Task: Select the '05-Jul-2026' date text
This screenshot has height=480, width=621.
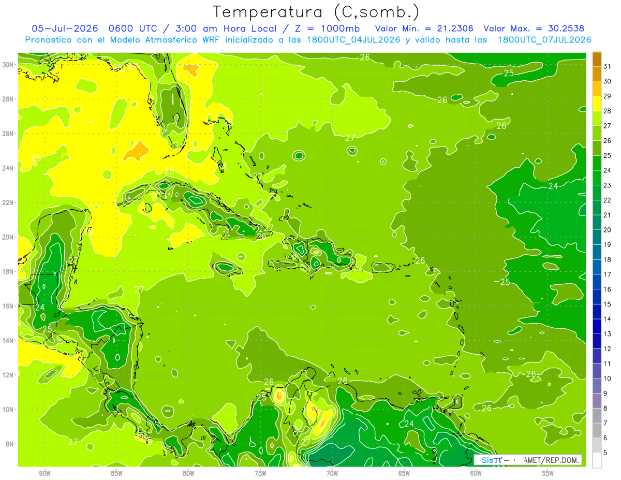Action: pos(64,28)
